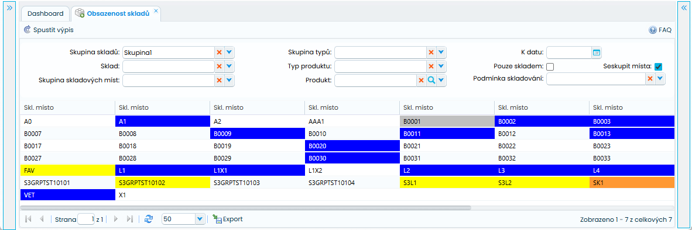Click cell S3GRPTST10104
The width and height of the screenshot is (692, 230).
pyautogui.click(x=352, y=183)
